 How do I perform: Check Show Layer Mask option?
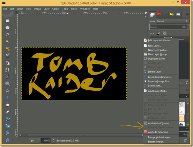coord(146,105)
